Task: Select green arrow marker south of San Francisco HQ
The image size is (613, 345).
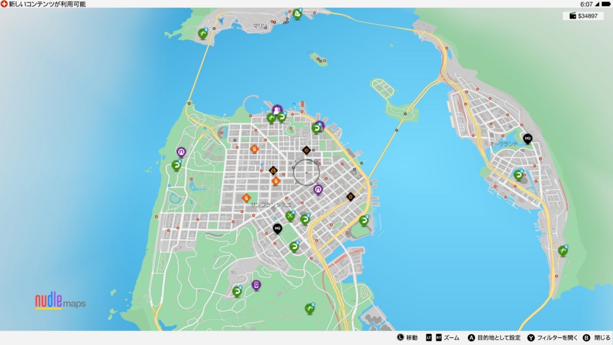Action: [x=294, y=247]
